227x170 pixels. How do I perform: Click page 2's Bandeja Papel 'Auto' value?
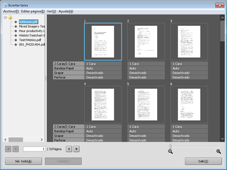pyautogui.click(x=146, y=68)
